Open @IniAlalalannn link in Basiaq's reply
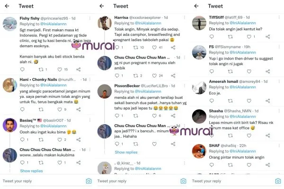 tap(53, 126)
